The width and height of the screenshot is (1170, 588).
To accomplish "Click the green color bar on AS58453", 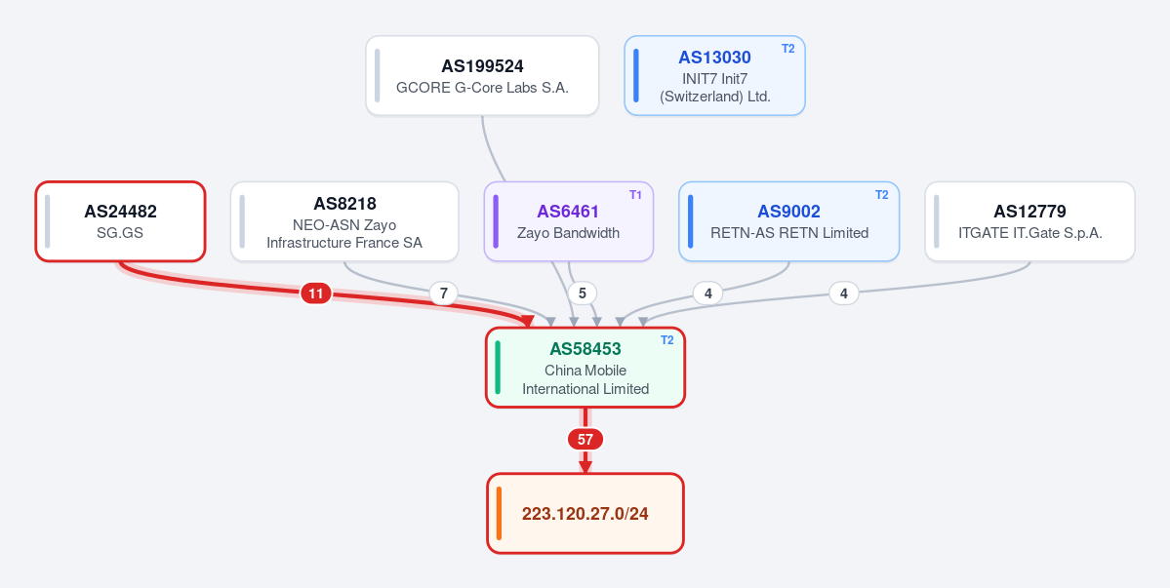I will [498, 368].
